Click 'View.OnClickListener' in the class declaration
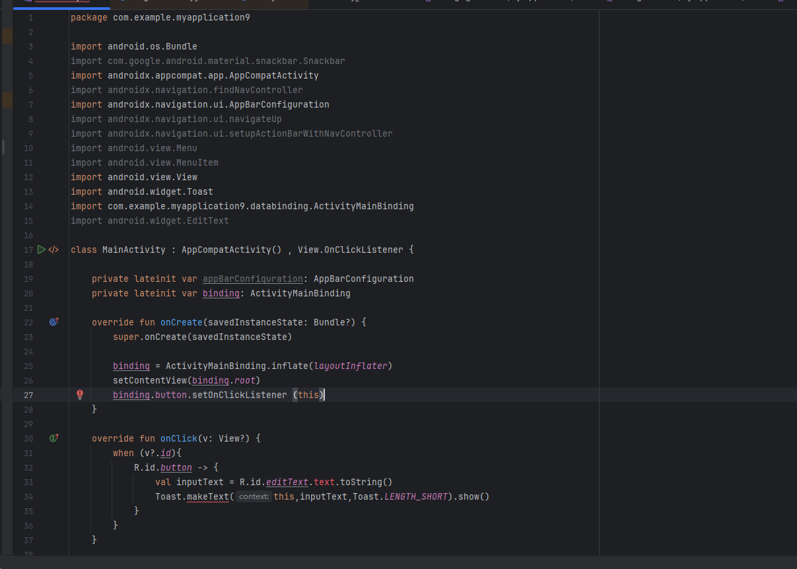Image resolution: width=797 pixels, height=569 pixels. pos(351,250)
